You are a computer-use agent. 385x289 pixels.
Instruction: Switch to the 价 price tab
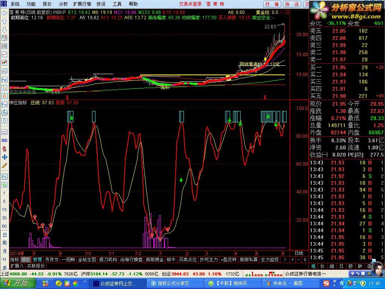[322, 266]
